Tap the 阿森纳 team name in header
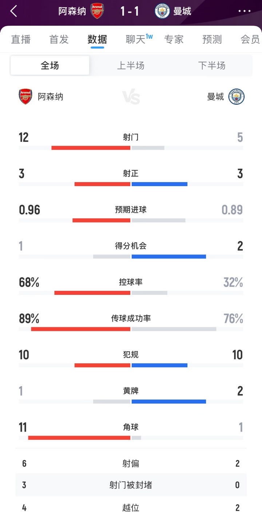This screenshot has height=517, width=262. point(72,11)
